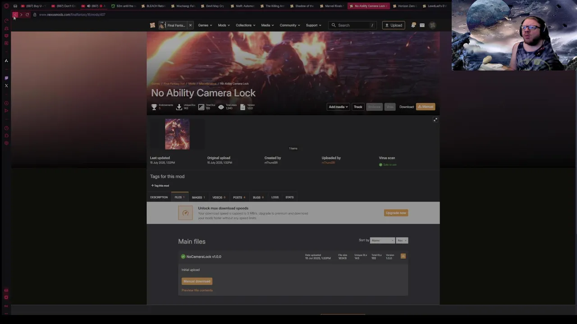Open the Preview file contents link

pyautogui.click(x=197, y=290)
